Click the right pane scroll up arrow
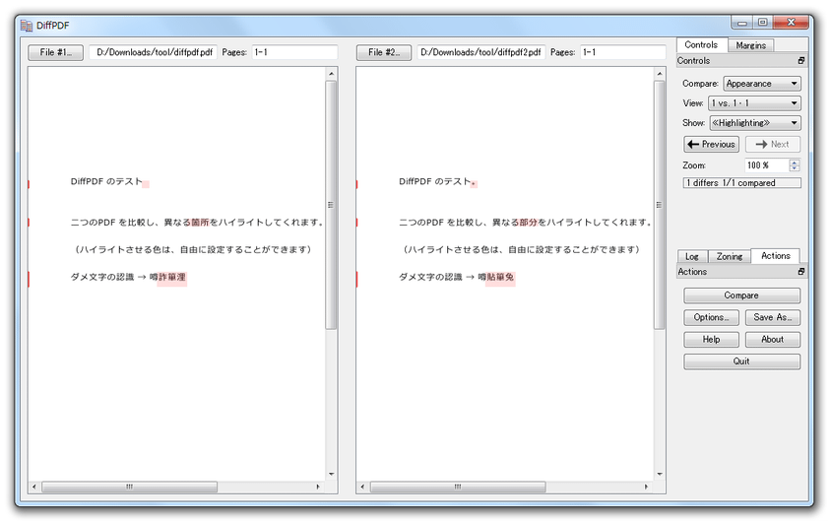This screenshot has width=831, height=523. coord(660,74)
